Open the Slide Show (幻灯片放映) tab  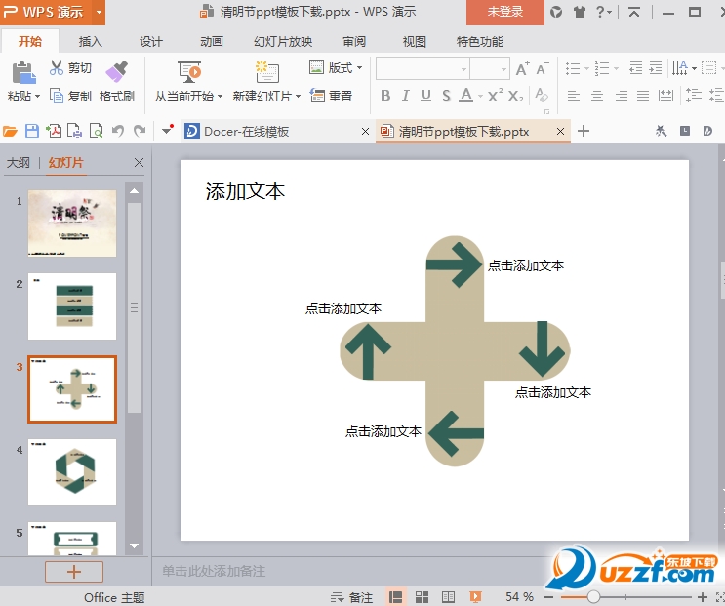click(283, 42)
